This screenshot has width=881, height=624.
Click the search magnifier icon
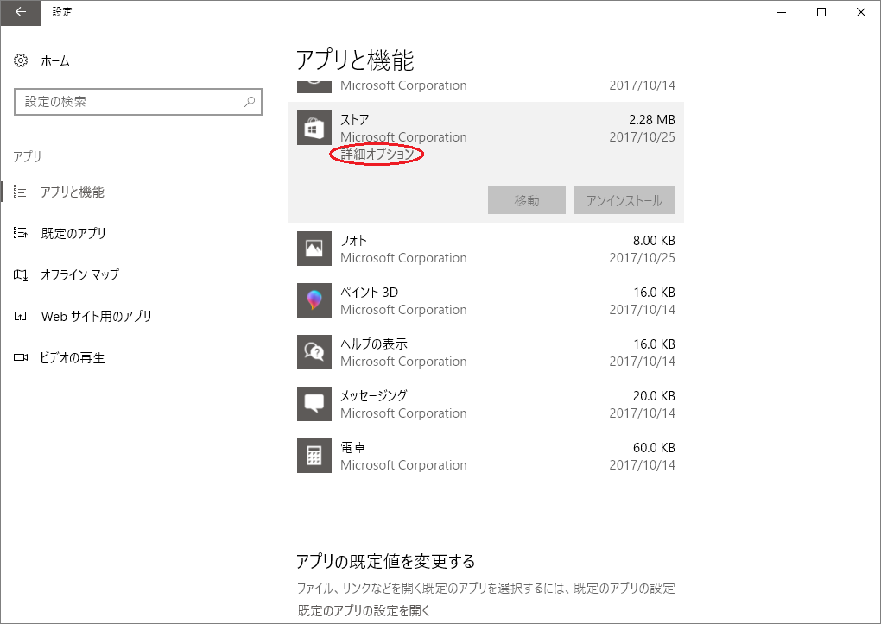coord(250,102)
